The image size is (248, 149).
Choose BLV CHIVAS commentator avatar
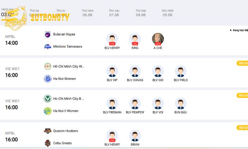[135, 71]
